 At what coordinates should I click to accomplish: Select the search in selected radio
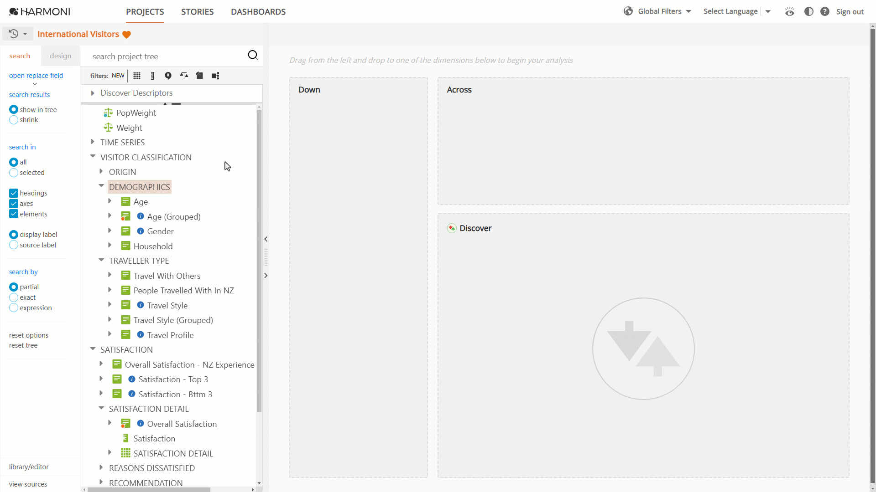pyautogui.click(x=14, y=173)
